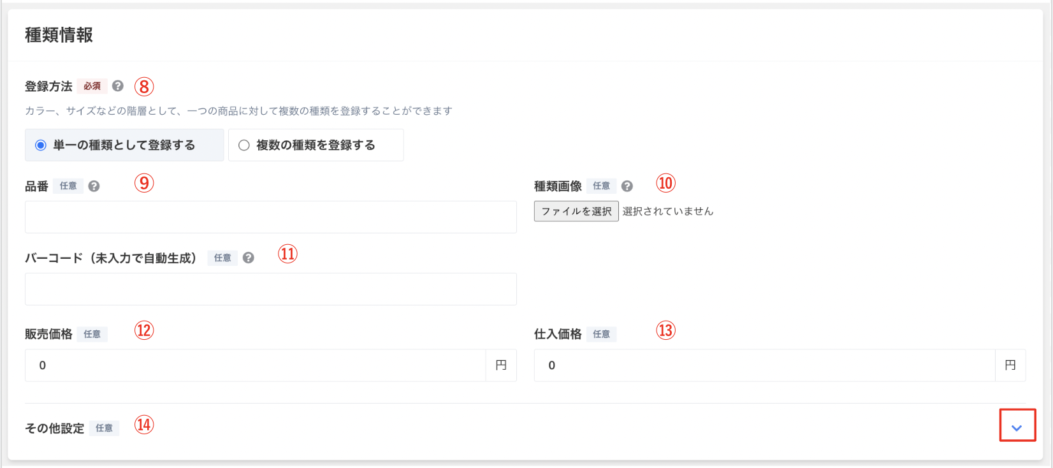Open help icon next to 登録方法
Image resolution: width=1053 pixels, height=468 pixels.
tap(117, 86)
